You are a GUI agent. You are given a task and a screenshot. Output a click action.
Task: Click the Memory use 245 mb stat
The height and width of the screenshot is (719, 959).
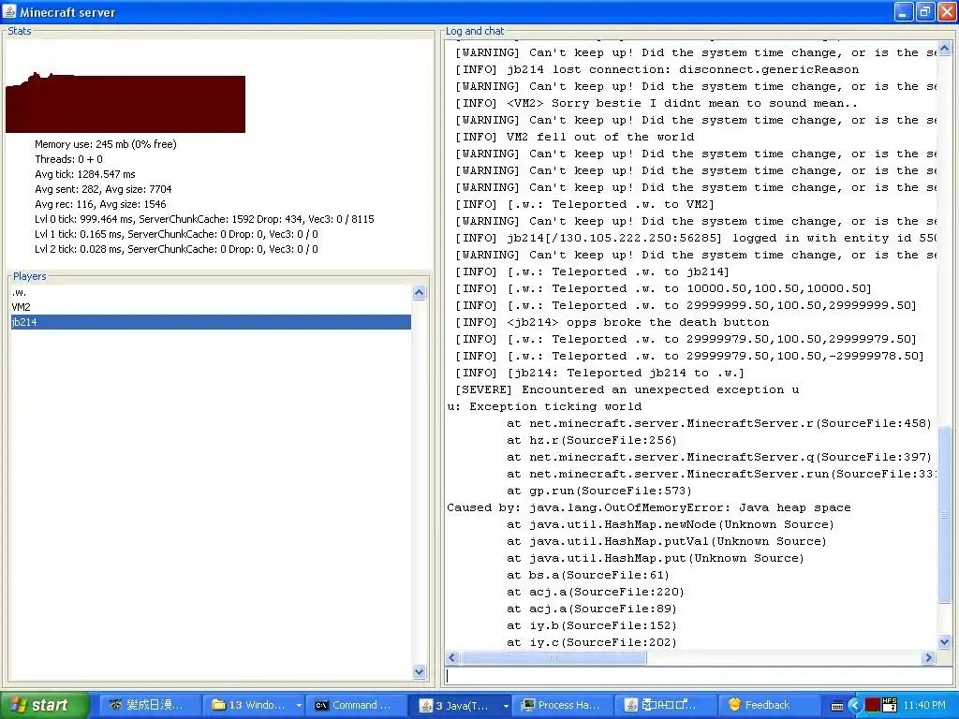click(x=105, y=144)
